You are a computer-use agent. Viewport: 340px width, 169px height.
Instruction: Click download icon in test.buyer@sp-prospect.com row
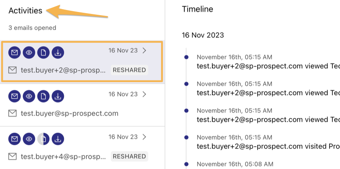pos(58,96)
